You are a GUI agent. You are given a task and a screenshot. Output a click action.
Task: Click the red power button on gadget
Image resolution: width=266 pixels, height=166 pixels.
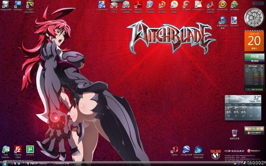[250, 129]
